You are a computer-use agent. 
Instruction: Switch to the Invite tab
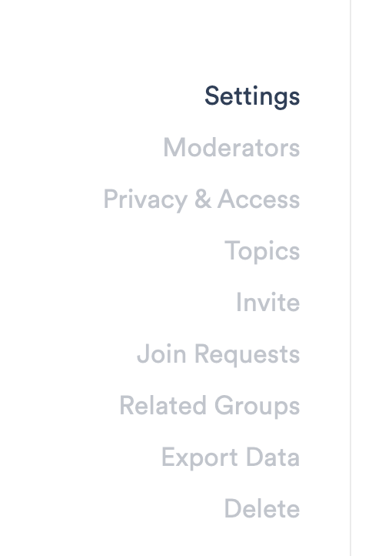click(x=267, y=303)
